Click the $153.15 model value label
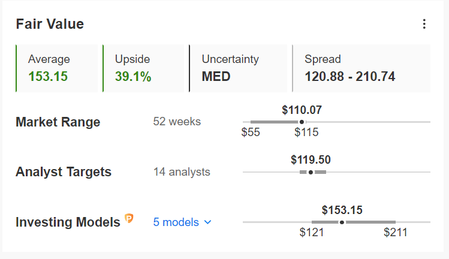Screen dimensions: 449x259 click(342, 210)
